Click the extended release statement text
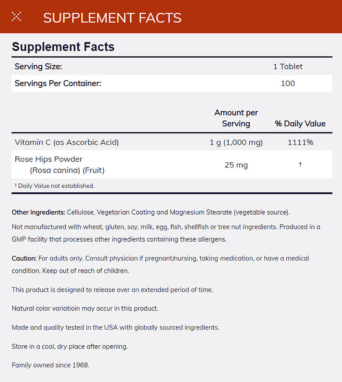This screenshot has height=382, width=342. (112, 290)
